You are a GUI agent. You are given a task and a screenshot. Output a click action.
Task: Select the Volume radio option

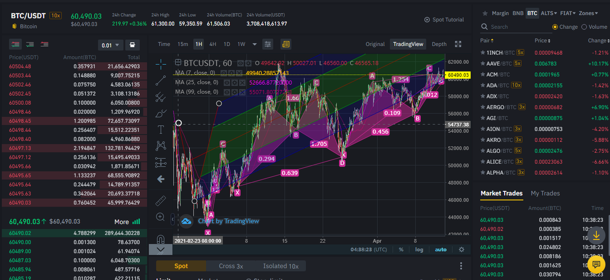coord(584,27)
